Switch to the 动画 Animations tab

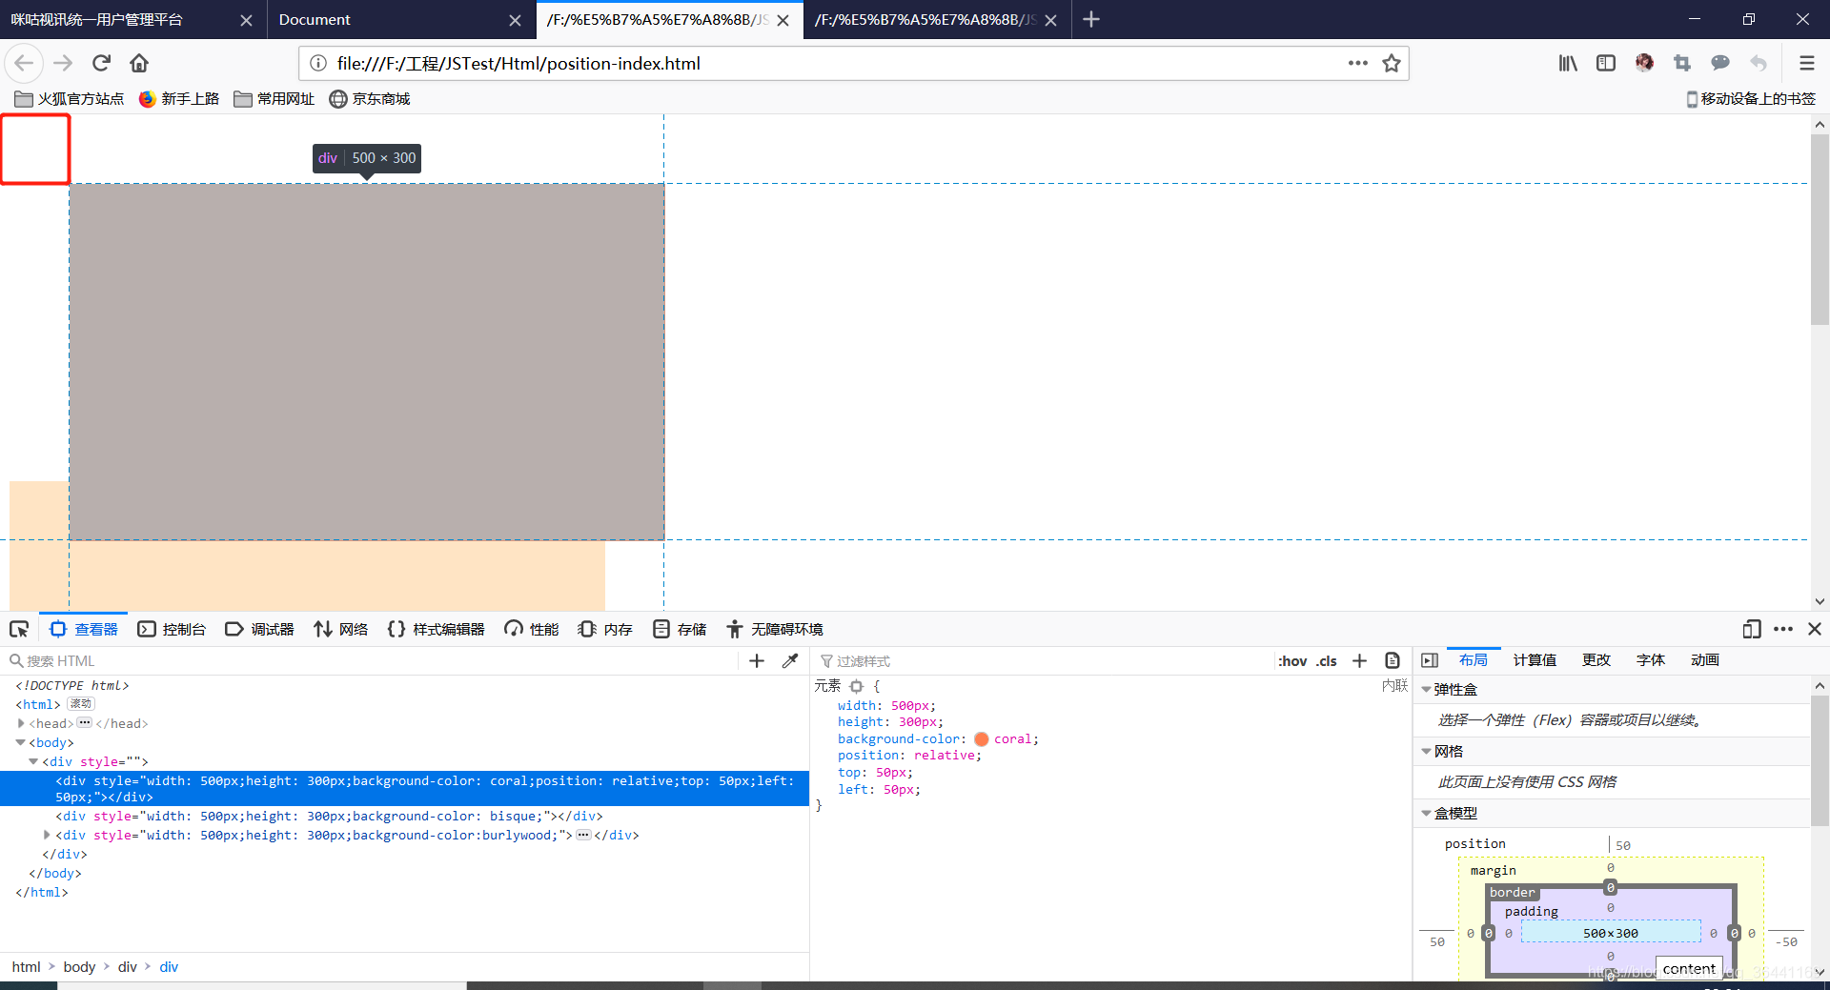click(1705, 660)
